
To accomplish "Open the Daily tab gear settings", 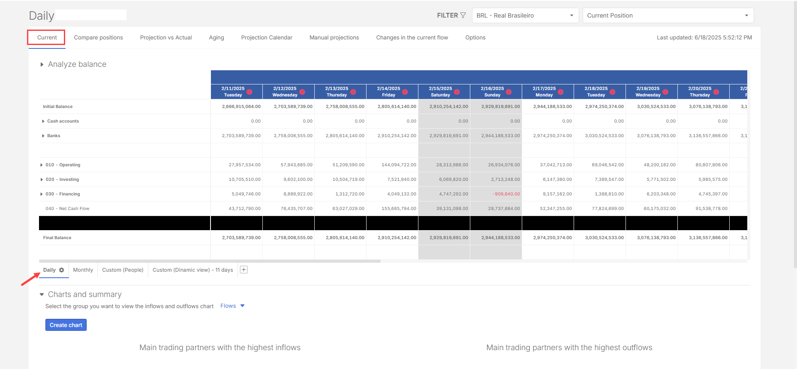I will (62, 270).
